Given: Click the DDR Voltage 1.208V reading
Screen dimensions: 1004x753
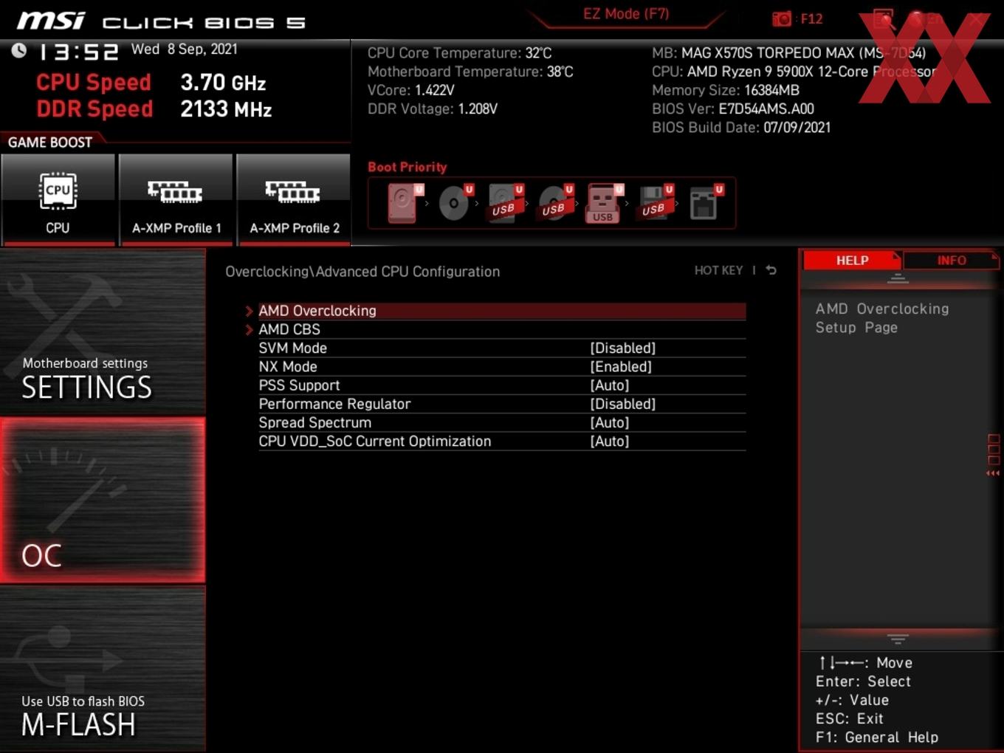Looking at the screenshot, I should 433,109.
